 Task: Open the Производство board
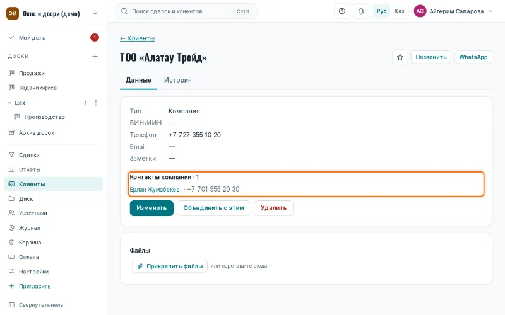tap(56, 117)
